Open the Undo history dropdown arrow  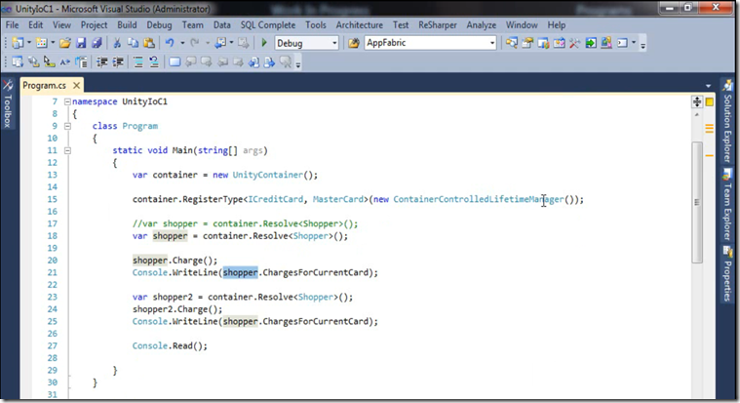(182, 43)
